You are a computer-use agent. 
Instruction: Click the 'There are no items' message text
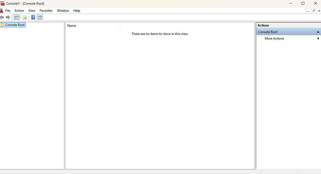pos(160,34)
